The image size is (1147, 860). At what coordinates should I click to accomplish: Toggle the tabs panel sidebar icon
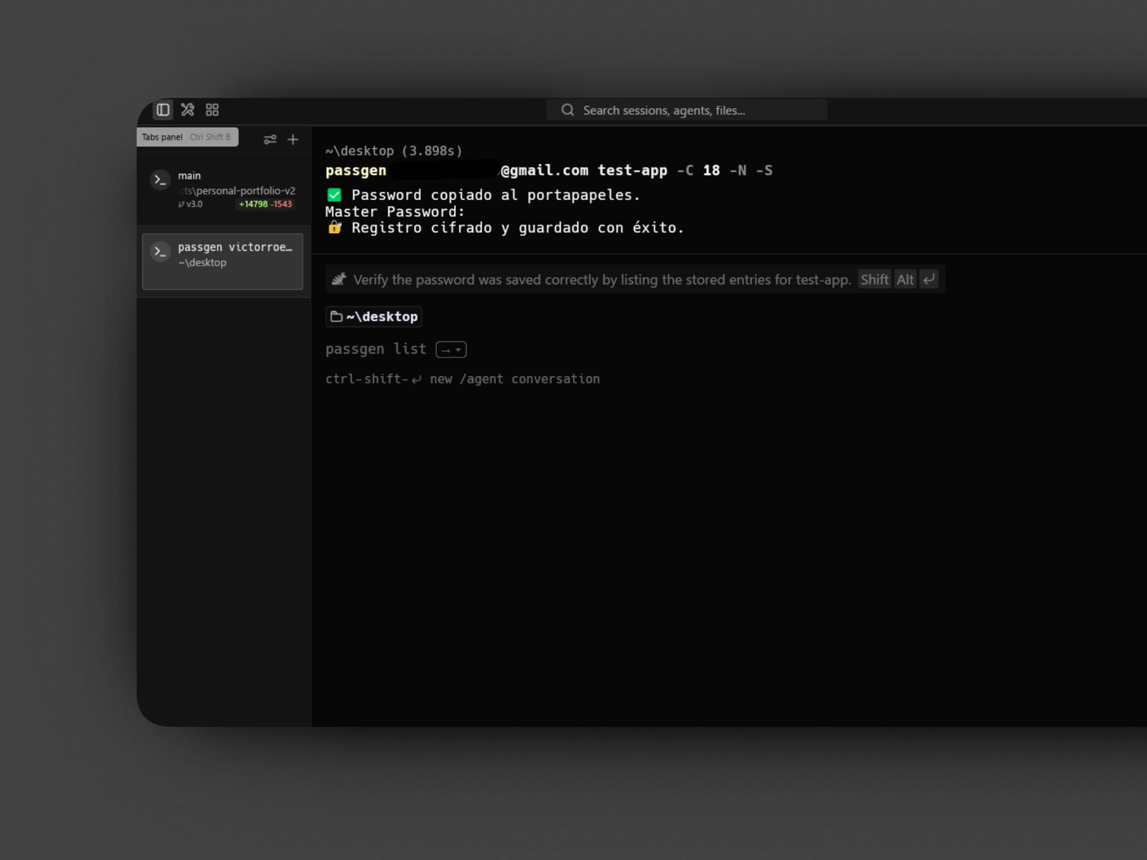(x=163, y=110)
